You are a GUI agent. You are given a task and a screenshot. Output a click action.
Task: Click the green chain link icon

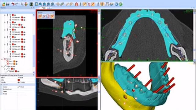pos(62,4)
